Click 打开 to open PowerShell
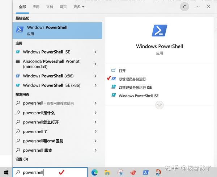This screenshot has width=217, height=177. click(x=122, y=71)
